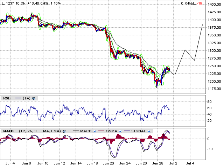This screenshot has width=224, height=168.
Task: Click the SIGNAL legend label
Action: [139, 131]
